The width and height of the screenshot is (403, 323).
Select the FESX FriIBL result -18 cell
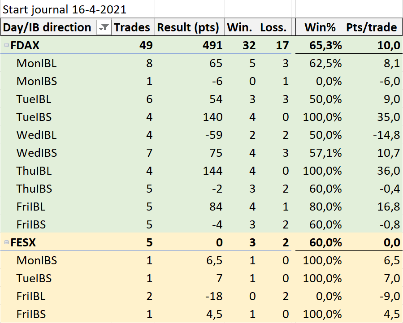(190, 296)
